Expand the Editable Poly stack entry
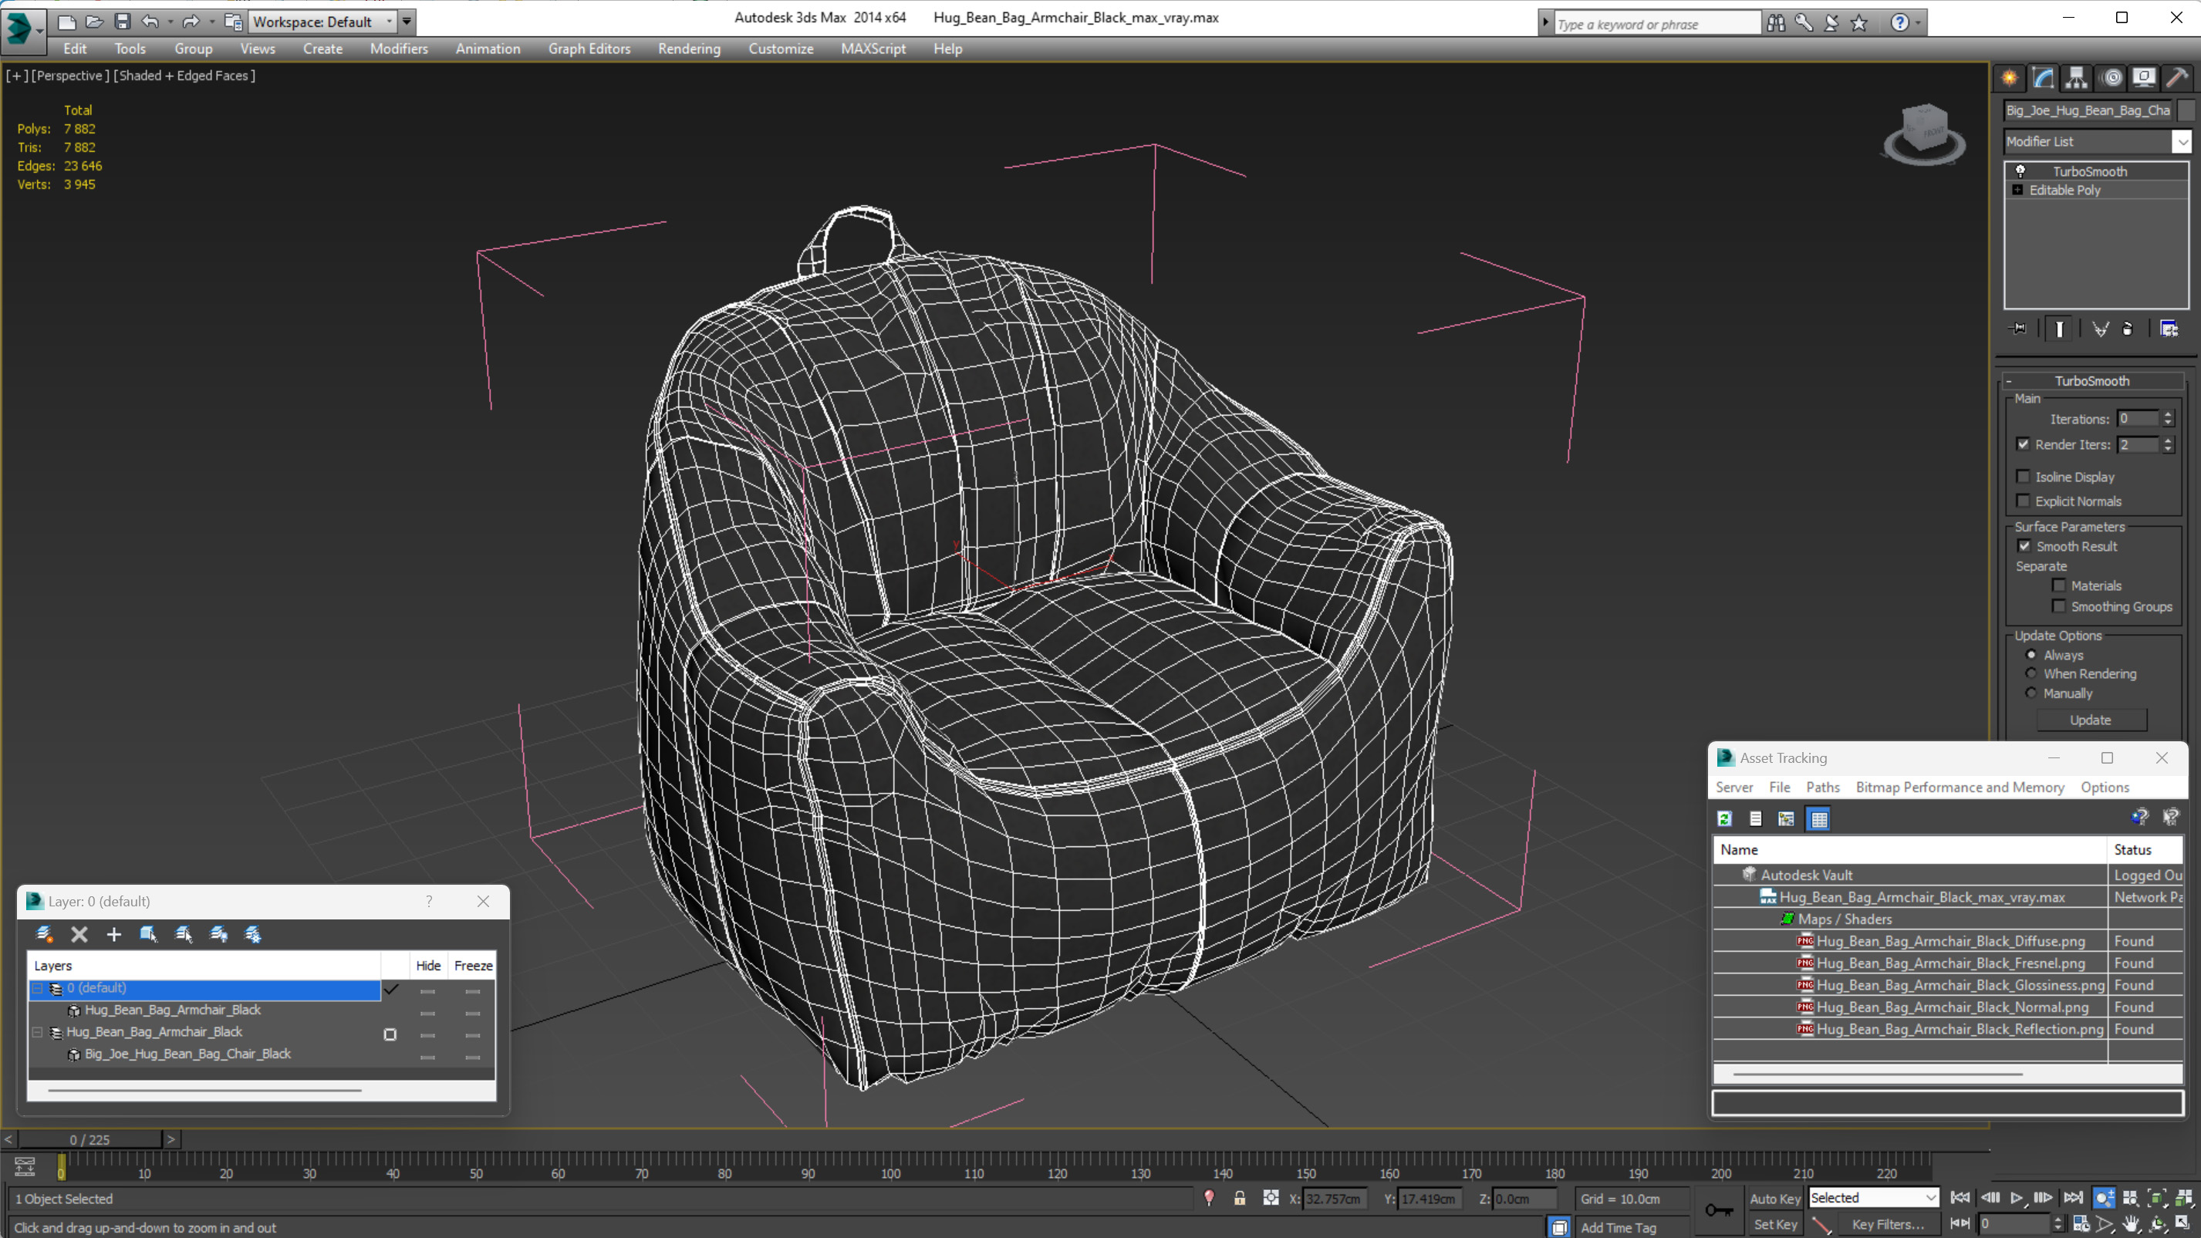The width and height of the screenshot is (2201, 1238). point(2017,190)
